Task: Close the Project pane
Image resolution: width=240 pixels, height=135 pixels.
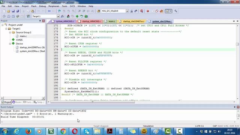Action: (43, 21)
